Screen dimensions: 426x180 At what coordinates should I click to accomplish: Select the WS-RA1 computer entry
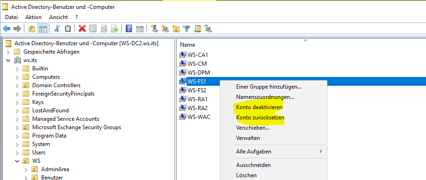click(197, 99)
